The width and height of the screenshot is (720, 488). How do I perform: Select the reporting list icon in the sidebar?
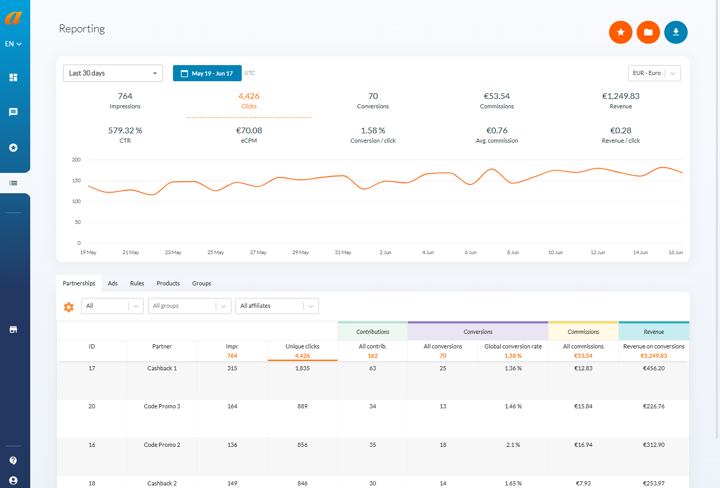(14, 183)
